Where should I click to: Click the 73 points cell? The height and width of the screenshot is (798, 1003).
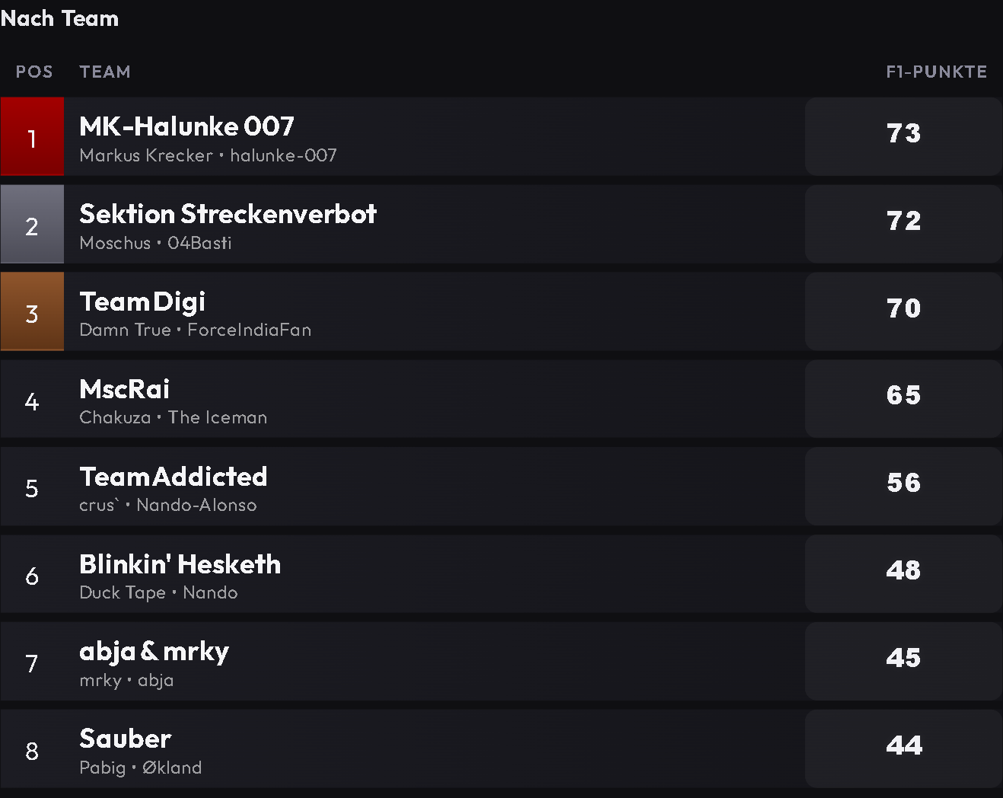pos(903,137)
